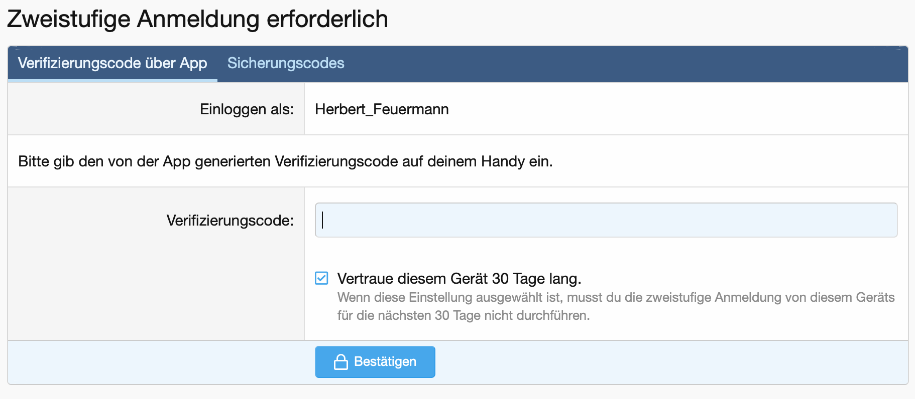Tick the blue checkmark box for device trust

coord(321,278)
